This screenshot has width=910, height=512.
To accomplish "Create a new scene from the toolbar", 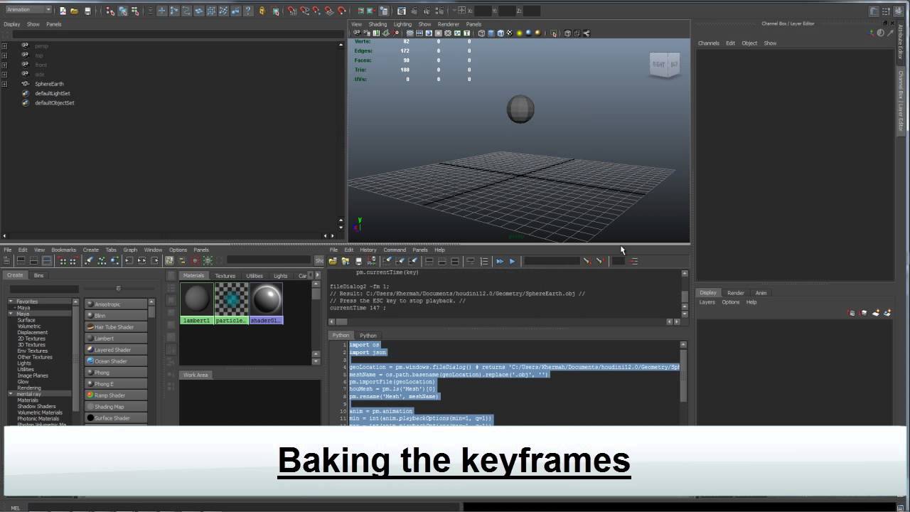I will point(63,11).
